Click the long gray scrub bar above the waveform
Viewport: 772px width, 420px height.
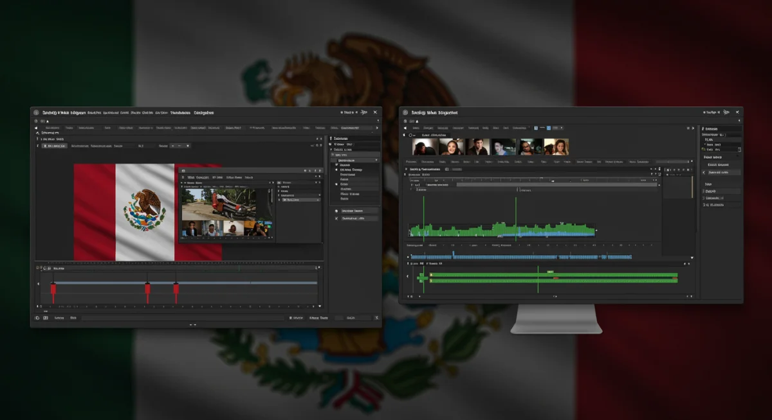pos(557,184)
